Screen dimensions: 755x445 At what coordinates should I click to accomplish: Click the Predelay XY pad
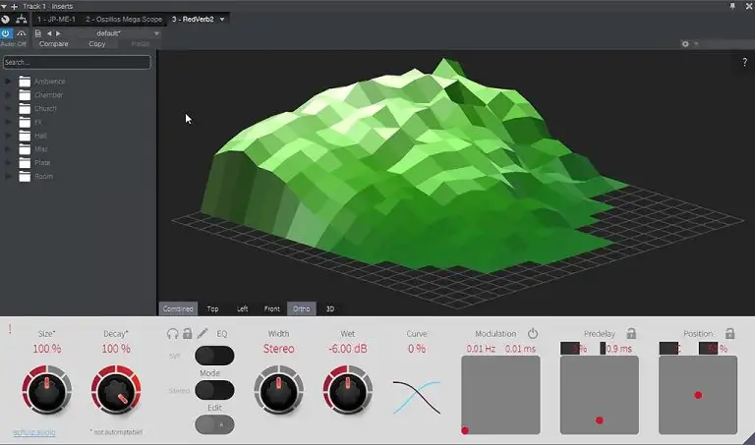click(x=600, y=395)
